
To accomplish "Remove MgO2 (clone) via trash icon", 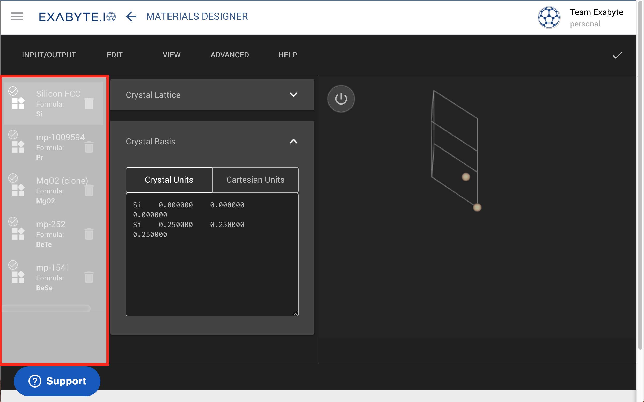I will 89,190.
